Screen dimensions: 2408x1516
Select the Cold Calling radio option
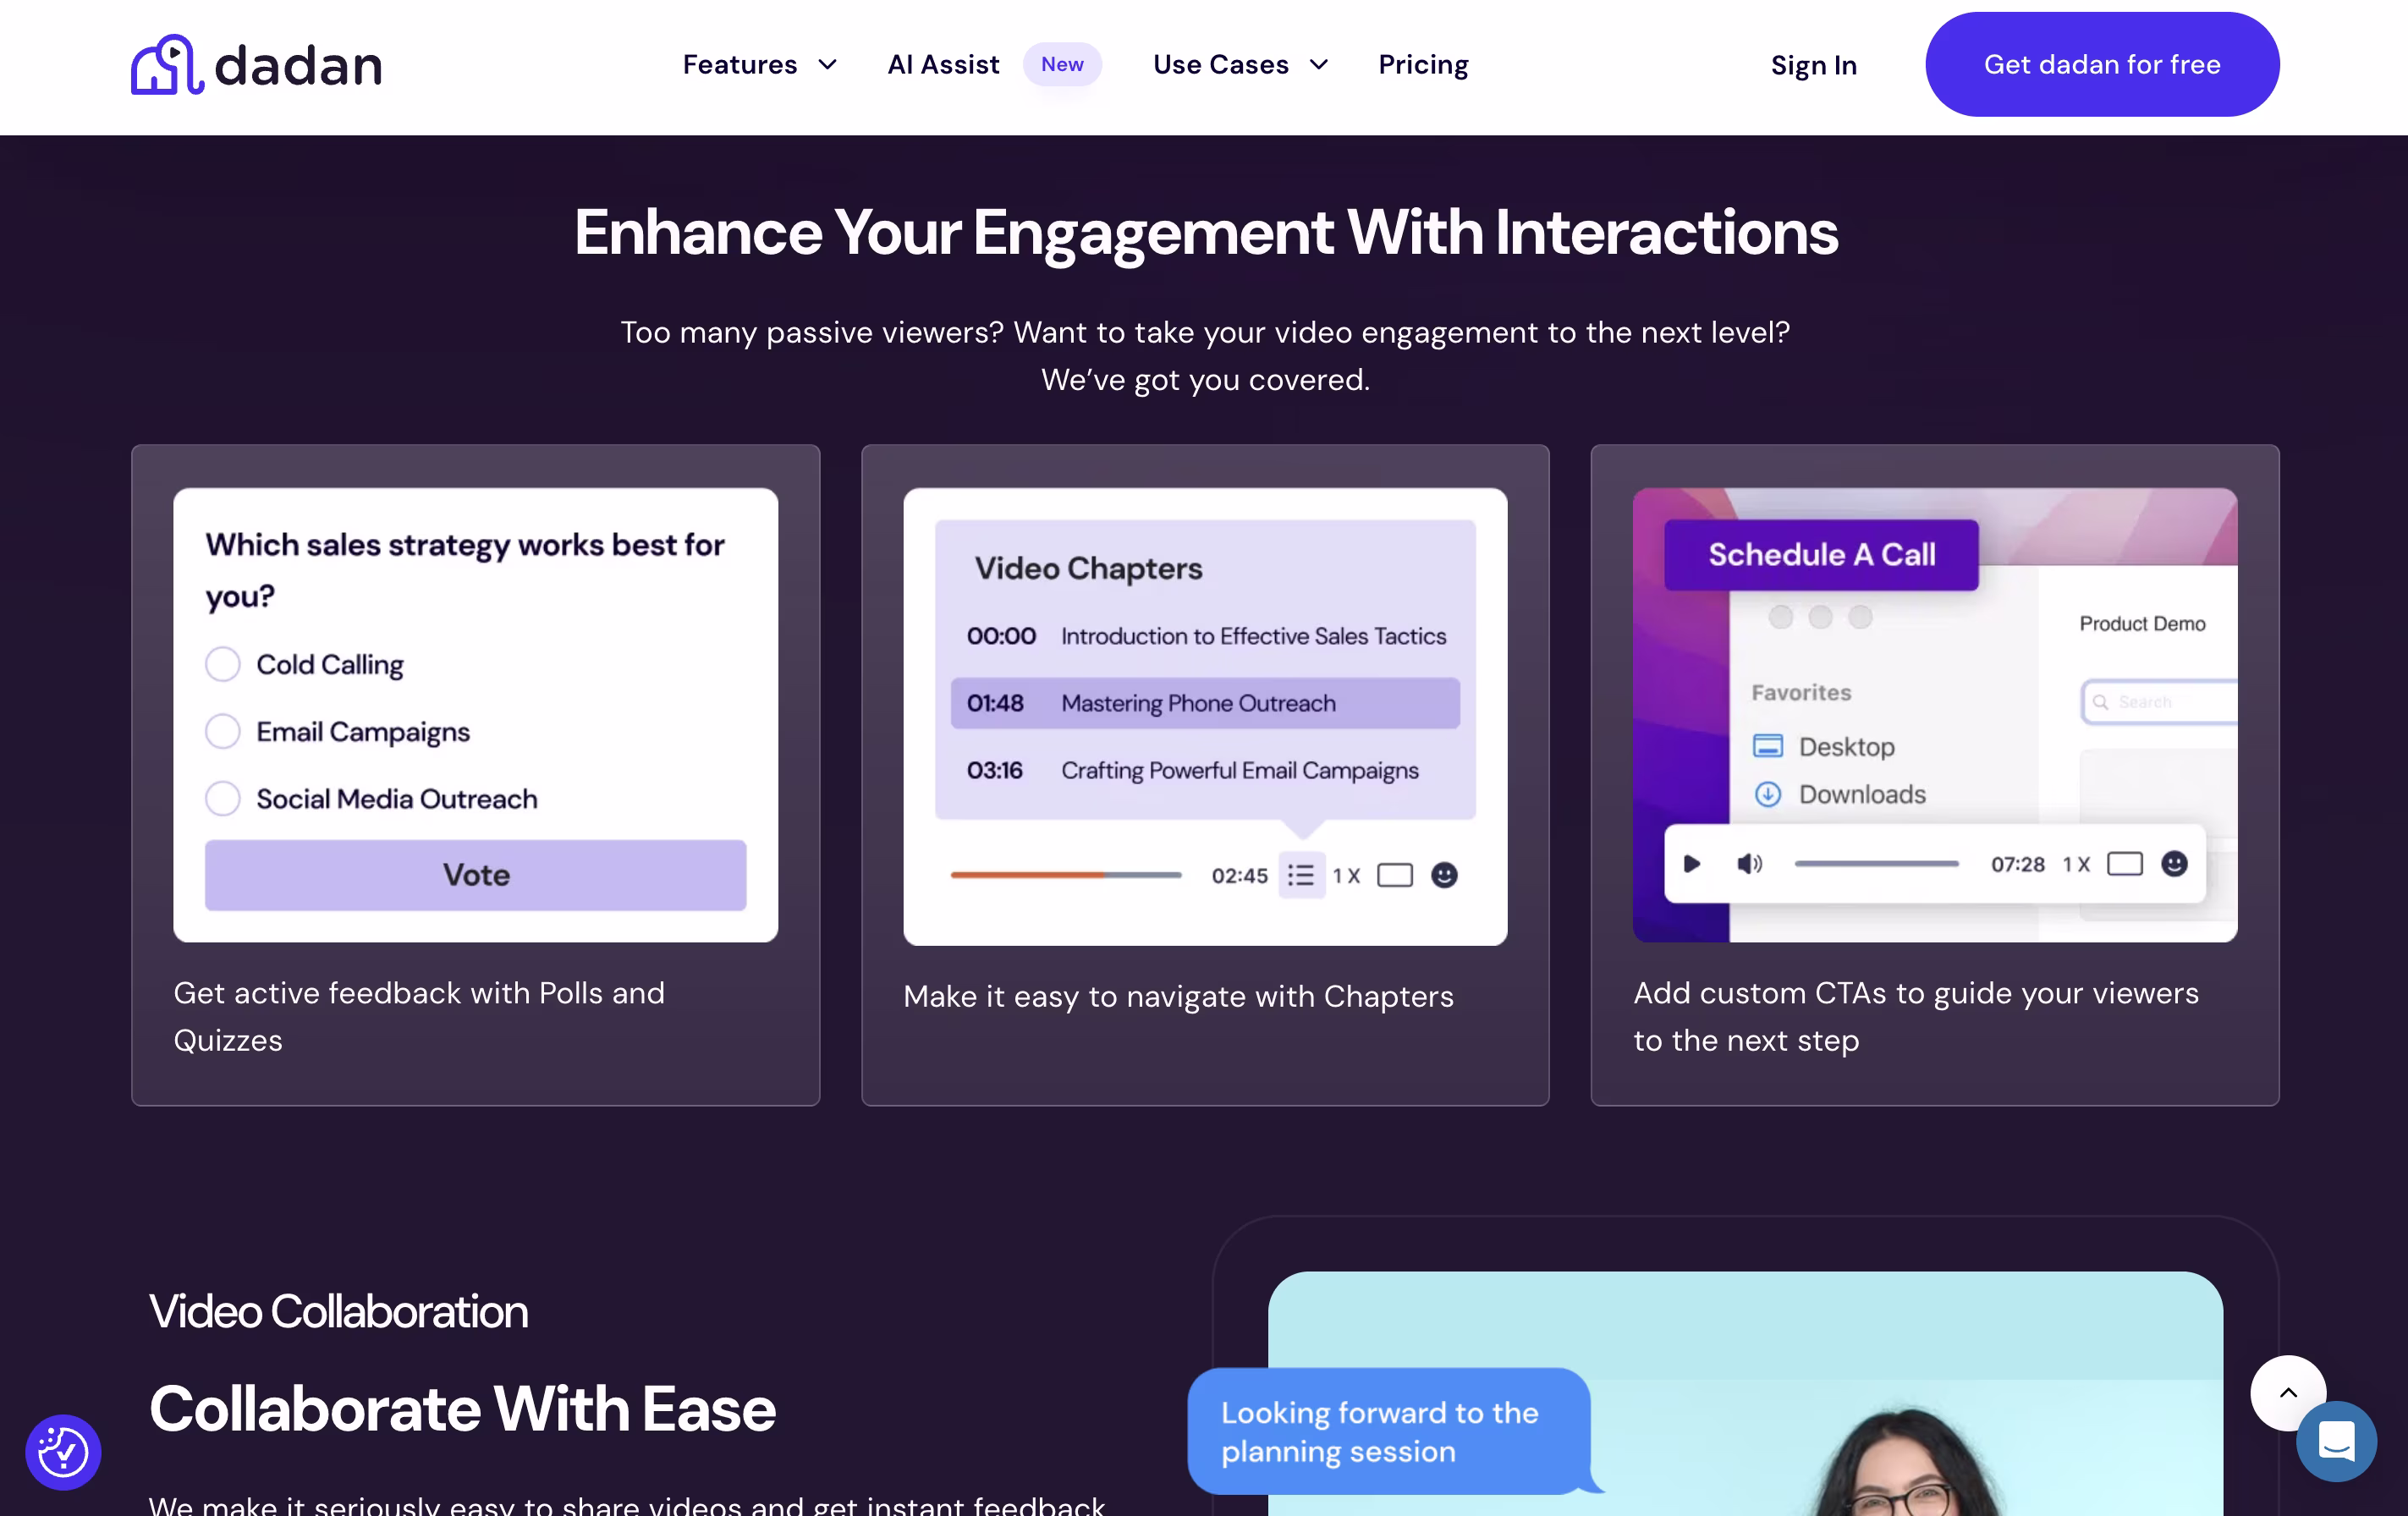pos(223,664)
